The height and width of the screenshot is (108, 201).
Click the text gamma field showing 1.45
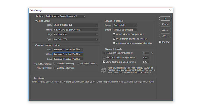(x=146, y=62)
